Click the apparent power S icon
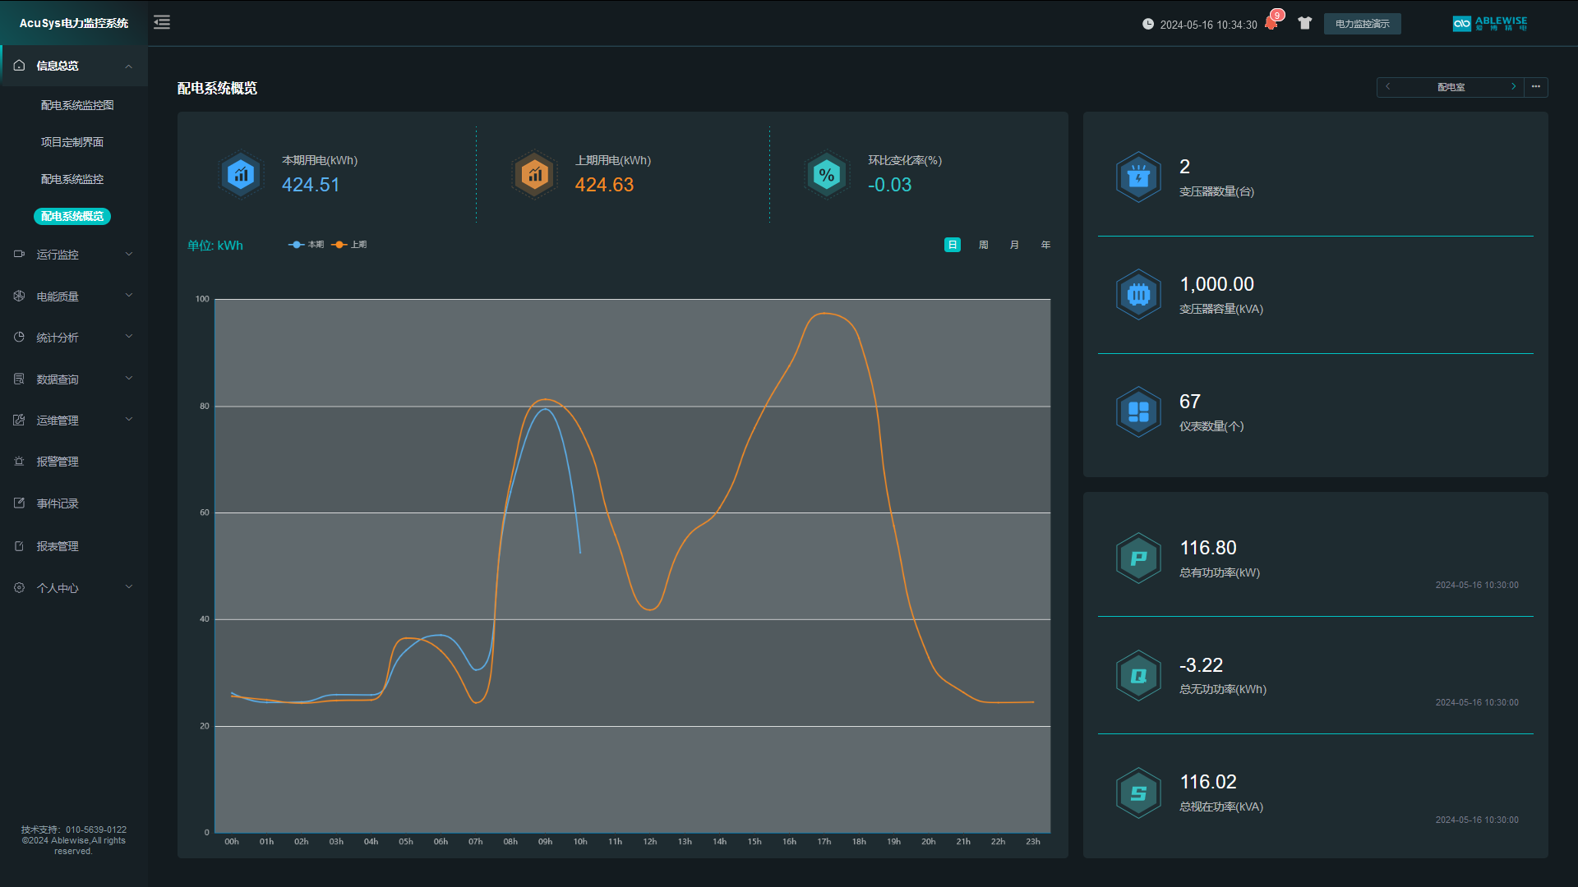1578x887 pixels. pos(1138,793)
